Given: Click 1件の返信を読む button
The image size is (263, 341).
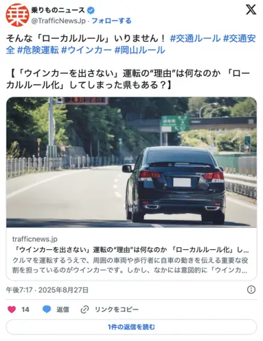Looking at the screenshot, I should [131, 327].
